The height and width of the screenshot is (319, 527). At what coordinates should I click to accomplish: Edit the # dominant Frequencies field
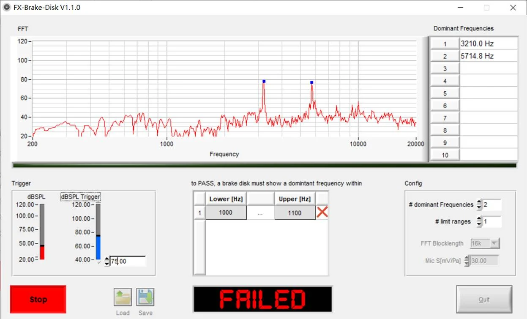tap(492, 205)
